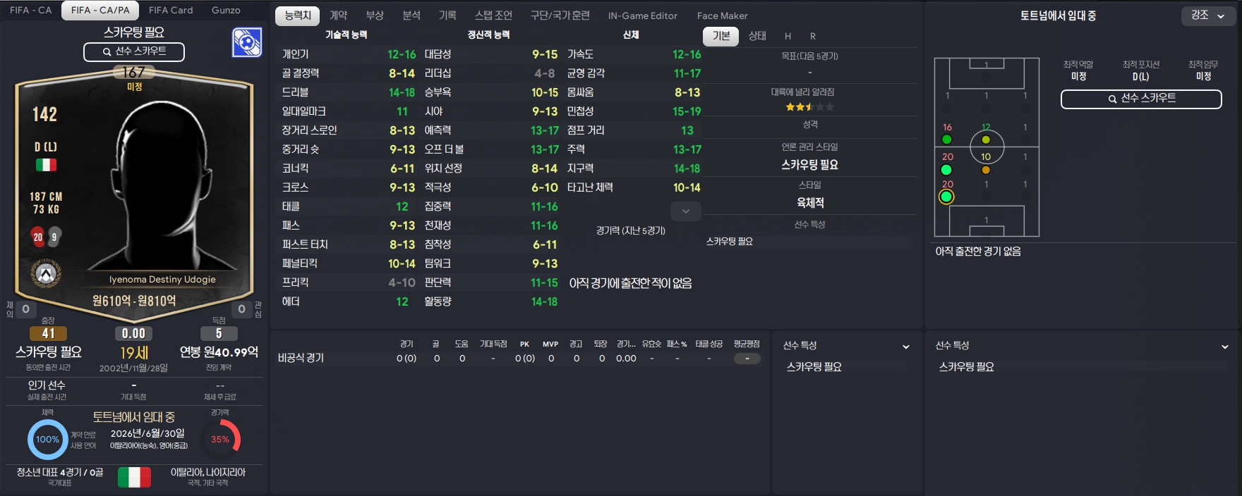This screenshot has height=496, width=1242.
Task: Click player name Iyenoma Destiny Udogie
Action: (x=162, y=279)
